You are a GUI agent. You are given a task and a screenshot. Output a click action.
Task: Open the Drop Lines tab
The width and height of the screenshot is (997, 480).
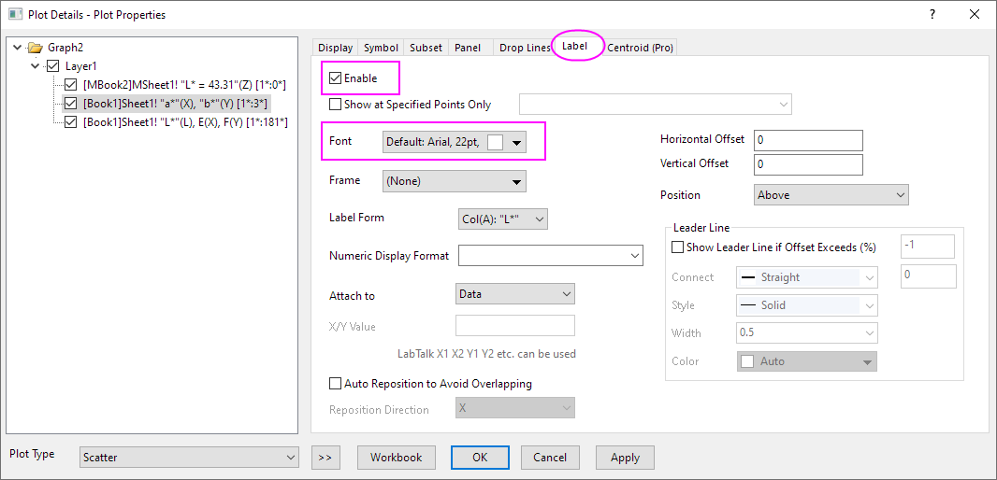524,48
